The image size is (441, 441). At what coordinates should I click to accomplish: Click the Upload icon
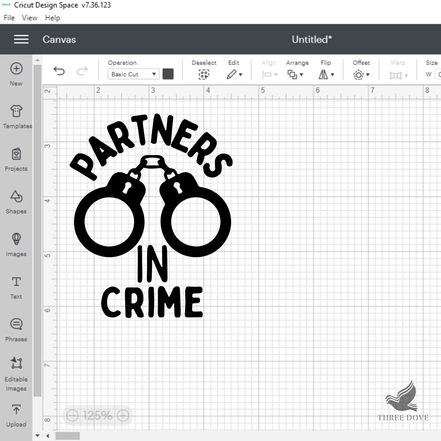[x=16, y=409]
